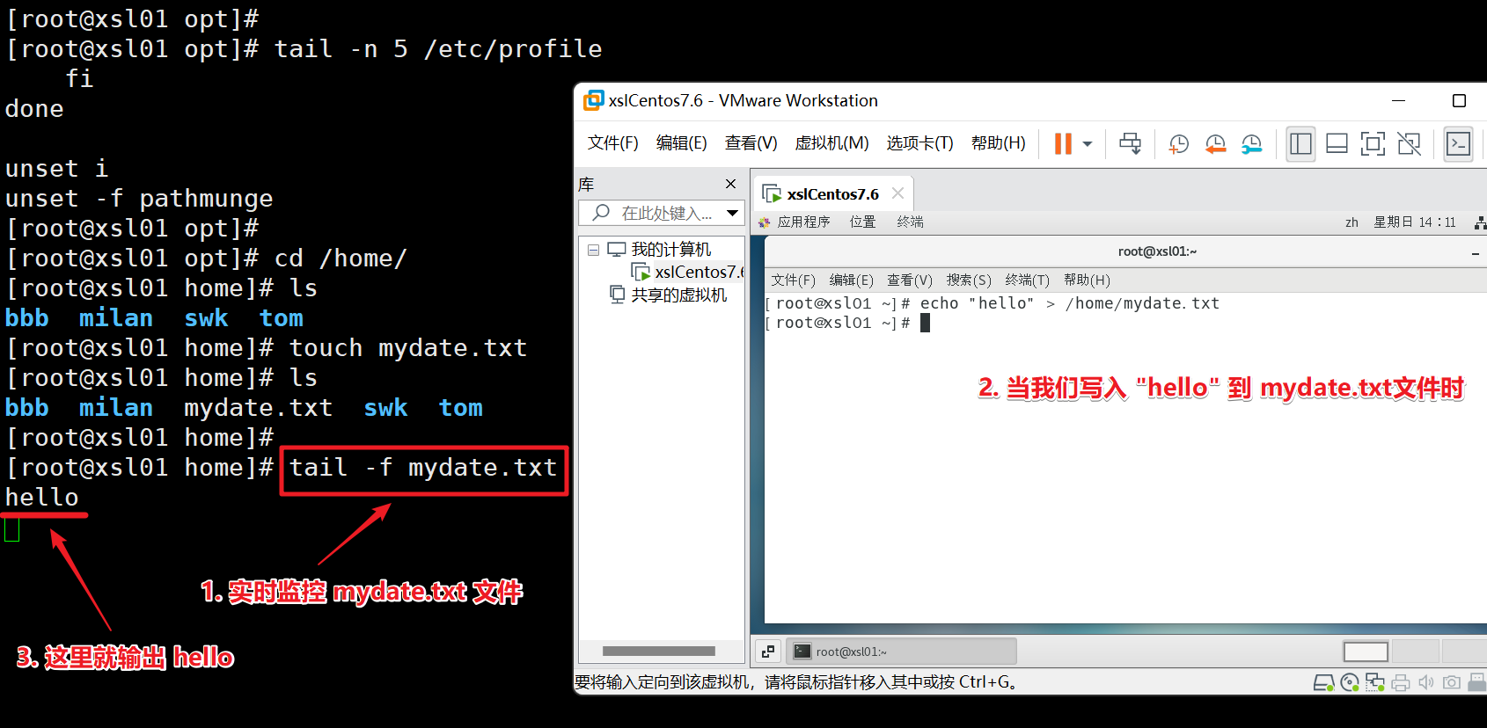Image resolution: width=1487 pixels, height=728 pixels.
Task: Click the 星期日 14:11 clock in CentOS panel
Action: (x=1415, y=222)
